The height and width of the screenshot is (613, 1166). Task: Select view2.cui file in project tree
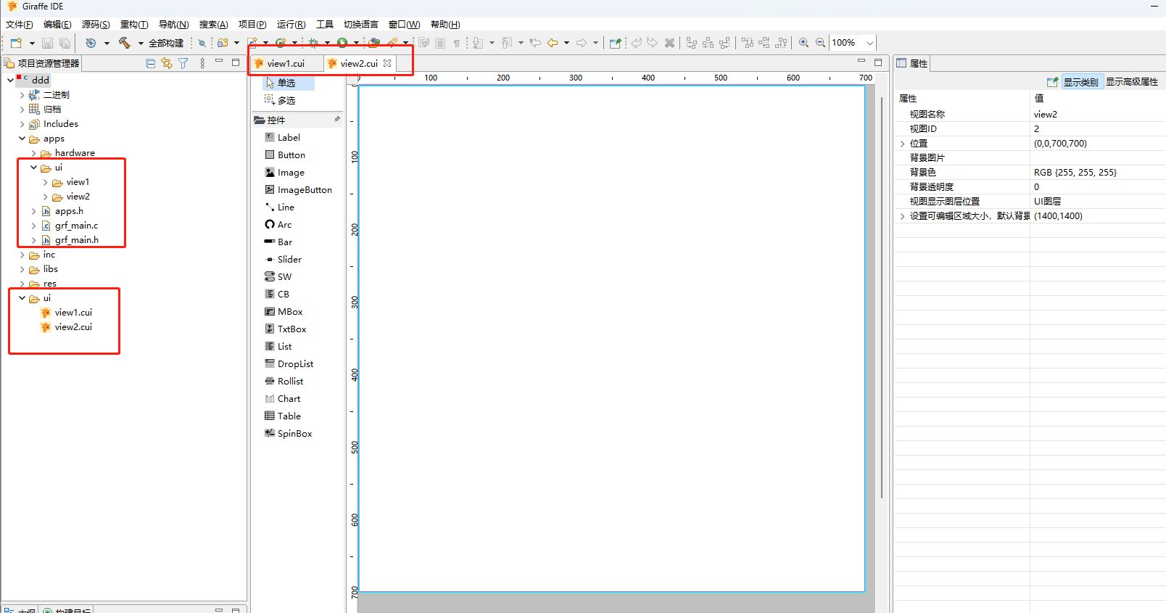coord(73,327)
